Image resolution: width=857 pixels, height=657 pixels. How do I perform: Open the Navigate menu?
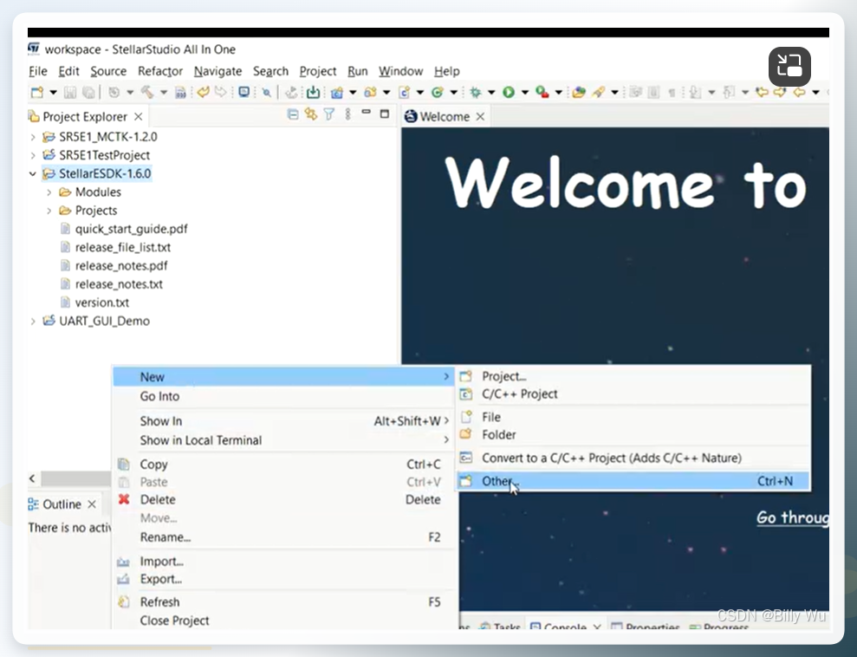click(217, 71)
